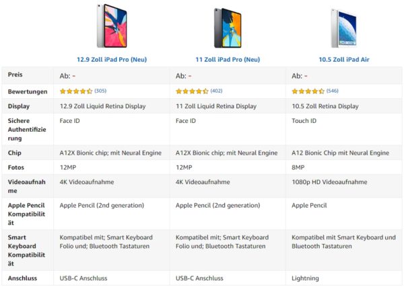404x287 pixels.
Task: Click the "Touch ID" cell
Action: (x=305, y=121)
